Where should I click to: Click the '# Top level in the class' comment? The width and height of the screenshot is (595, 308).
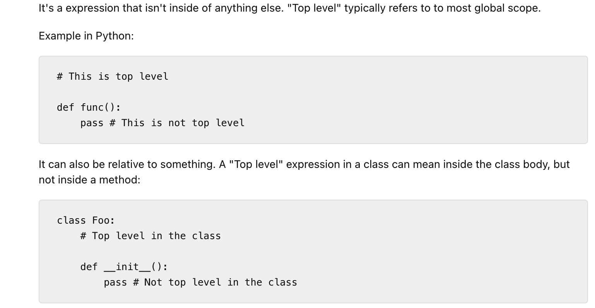pyautogui.click(x=150, y=236)
